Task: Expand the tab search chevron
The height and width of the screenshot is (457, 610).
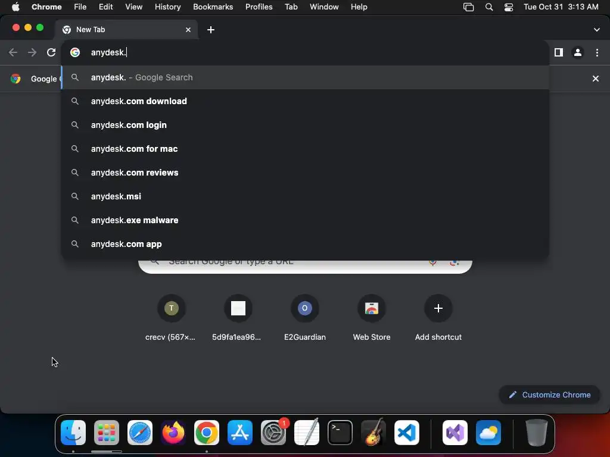Action: 597,30
